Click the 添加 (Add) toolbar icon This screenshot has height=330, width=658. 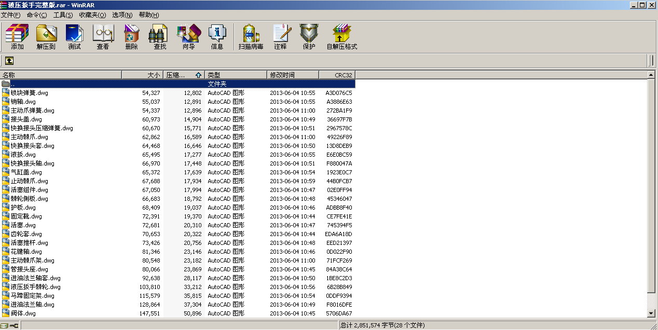tap(17, 36)
